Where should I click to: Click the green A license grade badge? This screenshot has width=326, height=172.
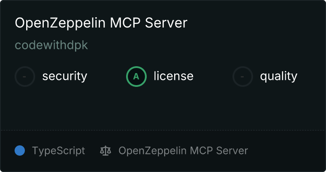[x=136, y=77]
